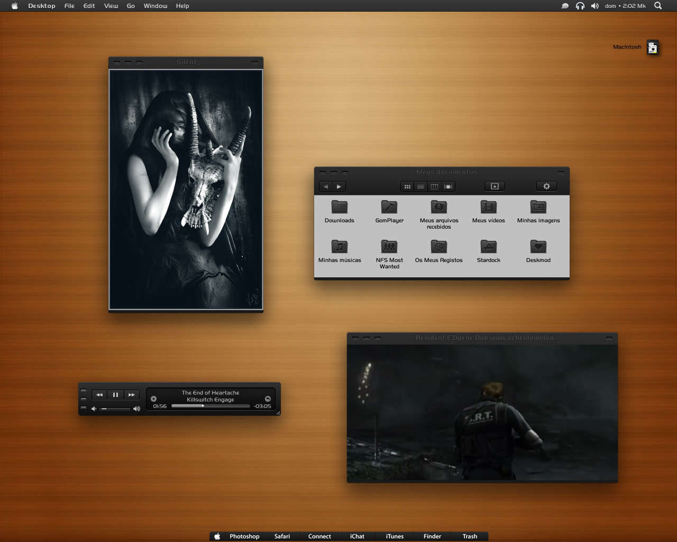This screenshot has height=542, width=677.
Task: Open the Apple menu in the menu bar
Action: pyautogui.click(x=15, y=6)
